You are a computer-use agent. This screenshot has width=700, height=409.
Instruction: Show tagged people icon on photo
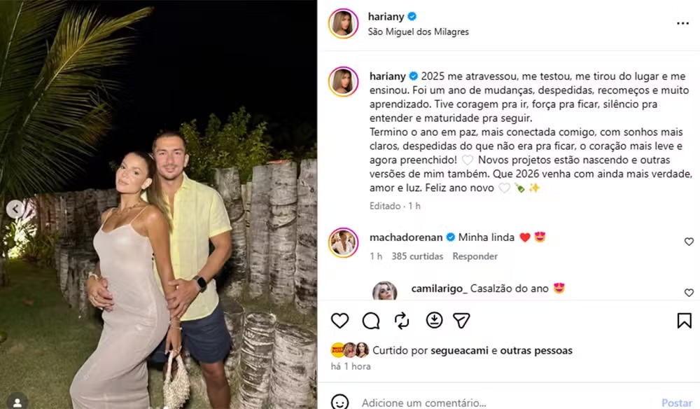(x=17, y=402)
